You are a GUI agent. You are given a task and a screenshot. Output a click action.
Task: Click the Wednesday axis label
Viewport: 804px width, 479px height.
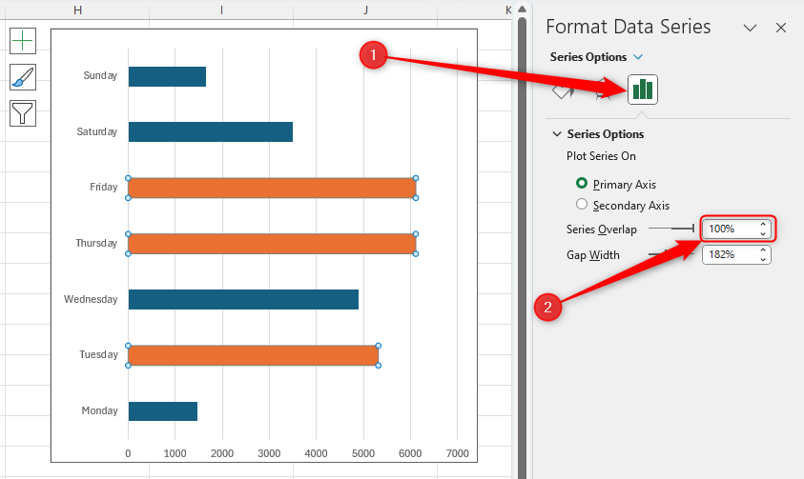tap(91, 299)
